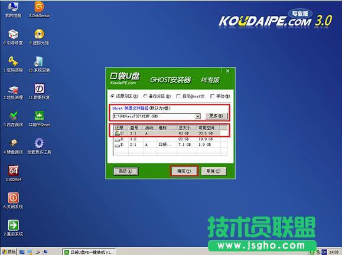Image resolution: width=342 pixels, height=255 pixels.
Task: Expand the Ghost image path dropdown arrow
Action: click(198, 116)
